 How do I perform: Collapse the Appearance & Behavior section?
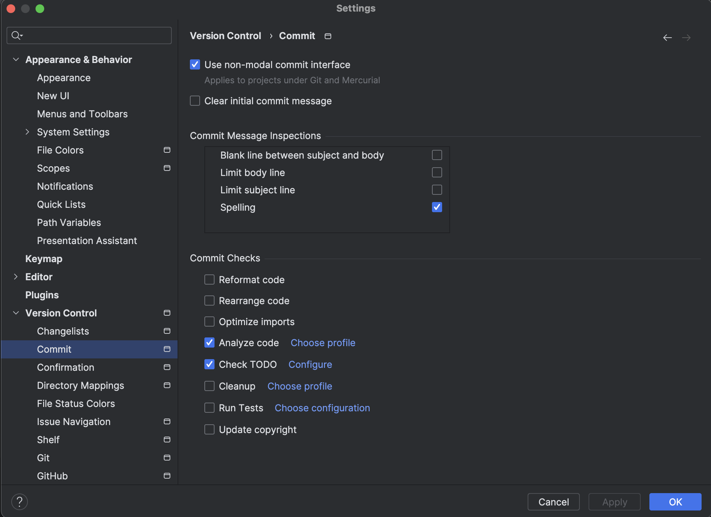pos(16,59)
